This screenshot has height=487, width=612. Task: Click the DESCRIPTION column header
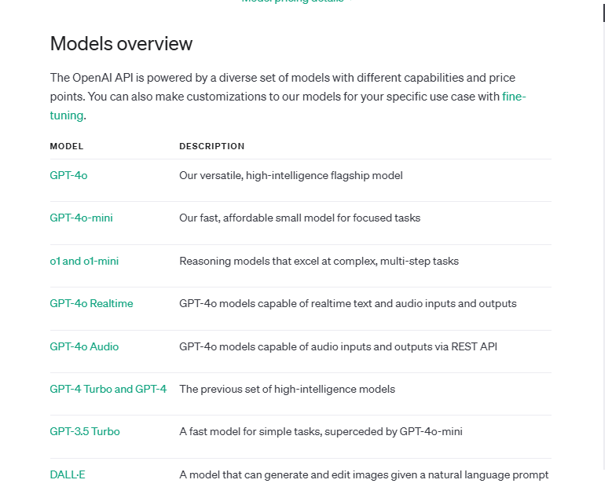click(211, 146)
